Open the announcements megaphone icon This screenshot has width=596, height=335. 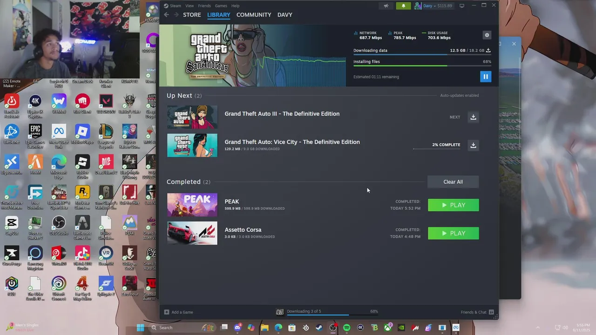386,6
